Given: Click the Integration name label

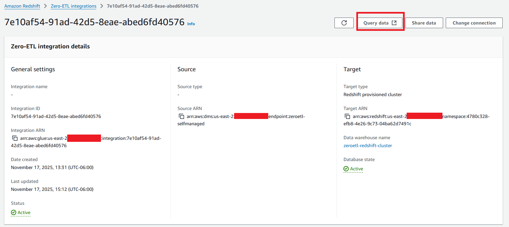Looking at the screenshot, I should point(29,86).
